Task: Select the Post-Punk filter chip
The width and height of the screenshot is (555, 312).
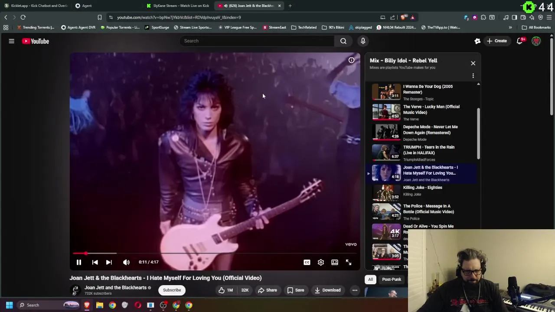Action: click(392, 279)
